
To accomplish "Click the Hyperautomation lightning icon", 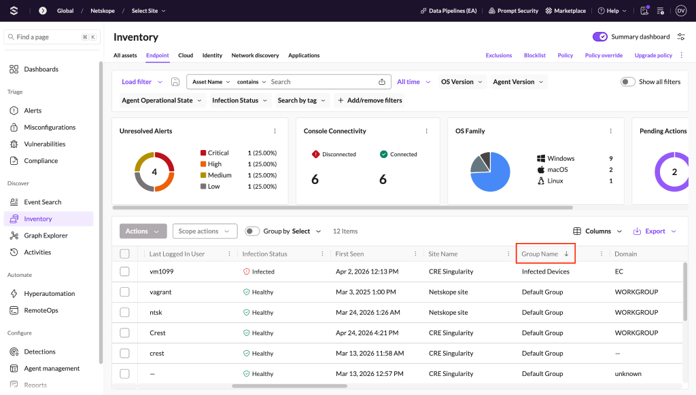I will [14, 293].
